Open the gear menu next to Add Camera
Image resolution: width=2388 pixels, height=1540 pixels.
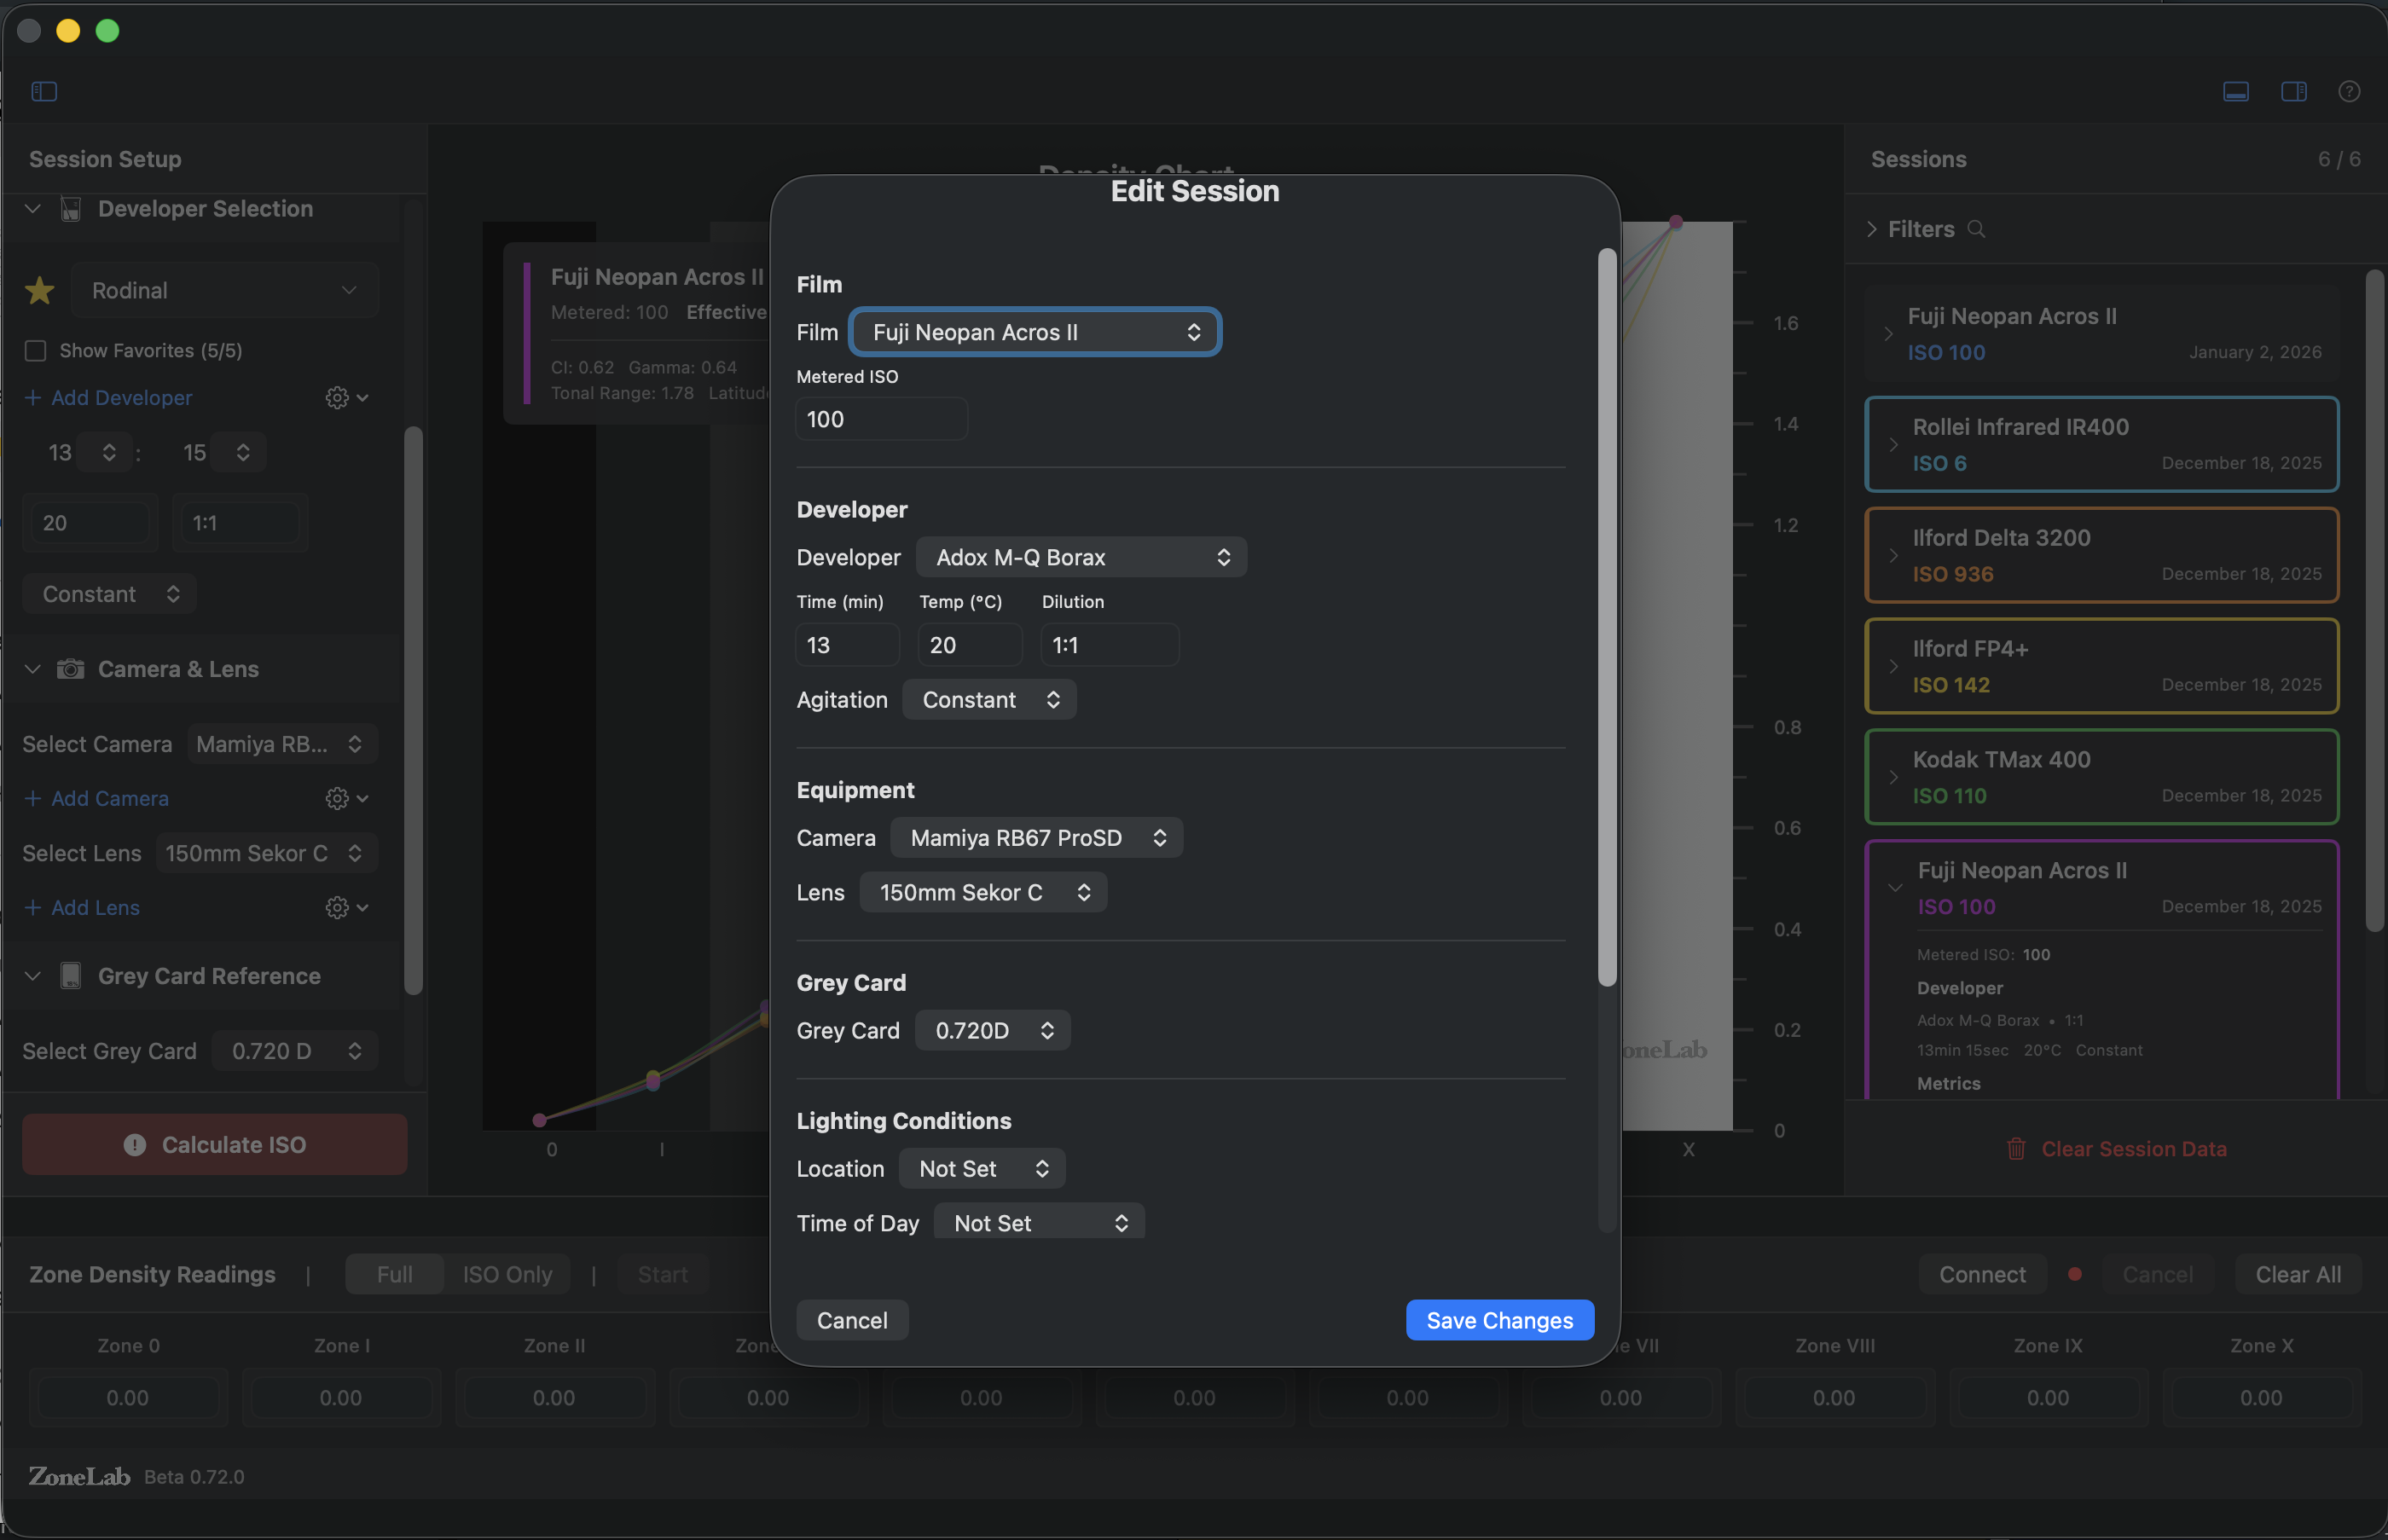coord(336,798)
